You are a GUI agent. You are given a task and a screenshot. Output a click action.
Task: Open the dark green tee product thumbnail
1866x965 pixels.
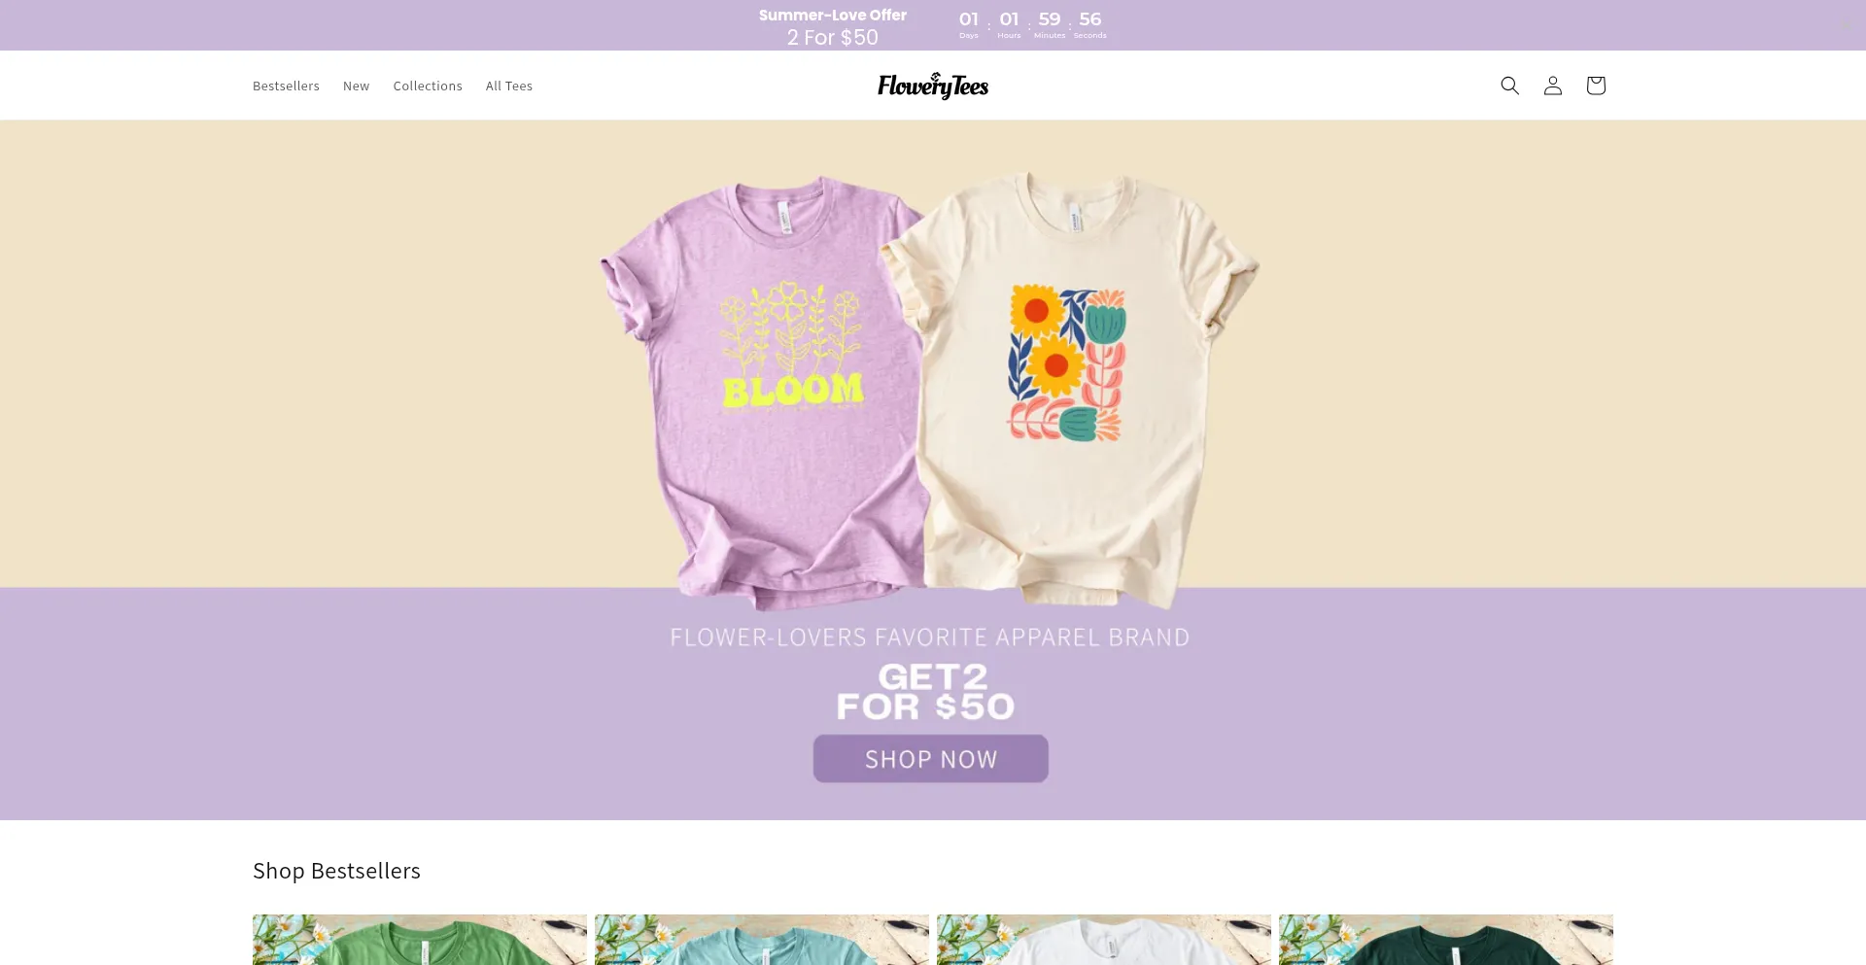(x=1446, y=940)
